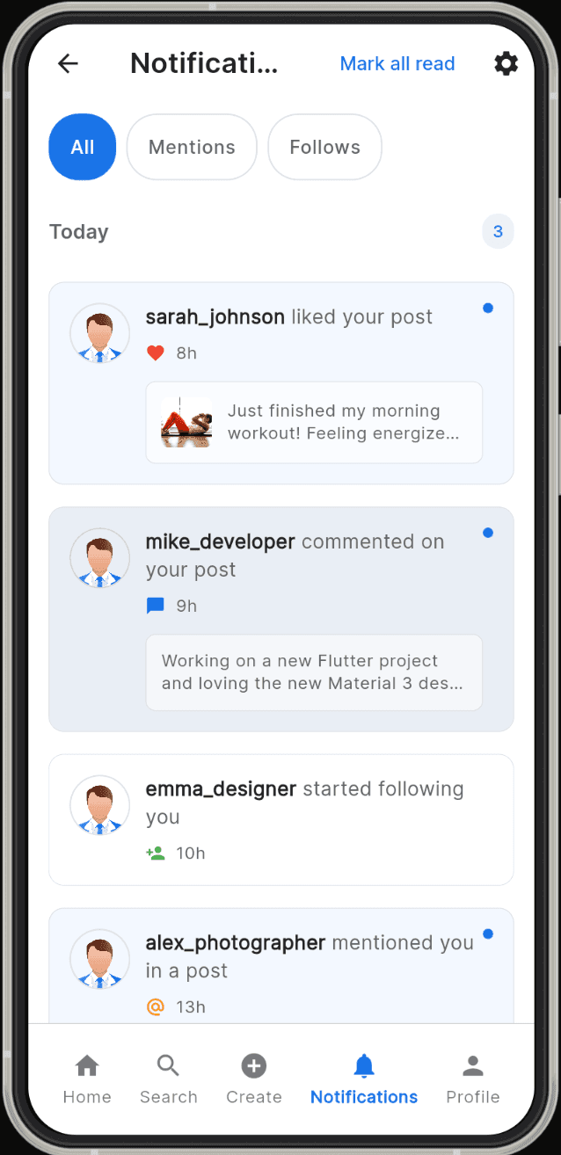The image size is (561, 1155).
Task: Tap the orange @ mention icon under alex_photographer
Action: click(x=155, y=1006)
